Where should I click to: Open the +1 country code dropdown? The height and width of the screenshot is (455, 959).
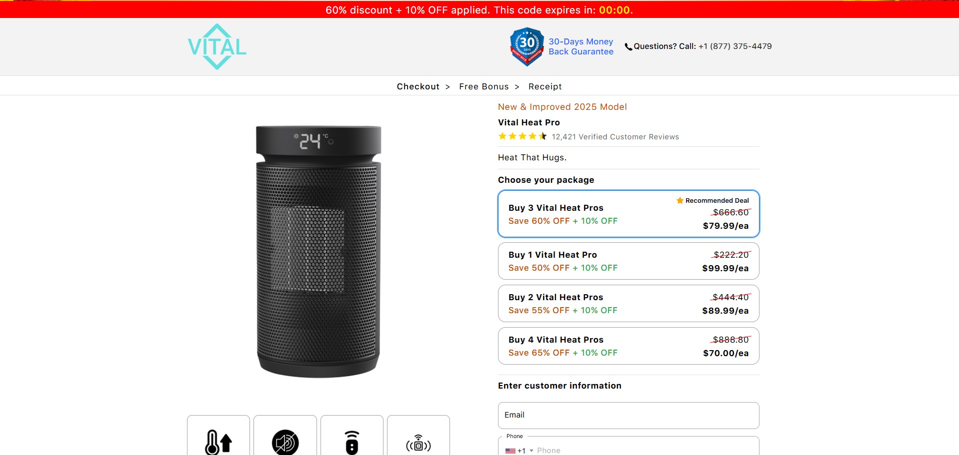tap(519, 451)
